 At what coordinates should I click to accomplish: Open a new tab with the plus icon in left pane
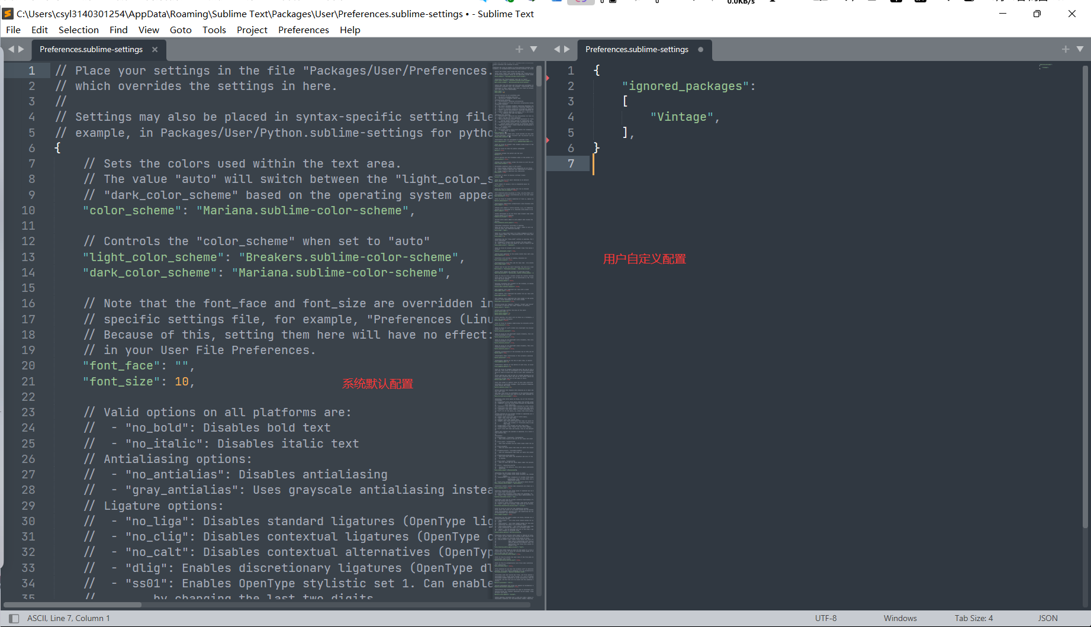coord(519,49)
